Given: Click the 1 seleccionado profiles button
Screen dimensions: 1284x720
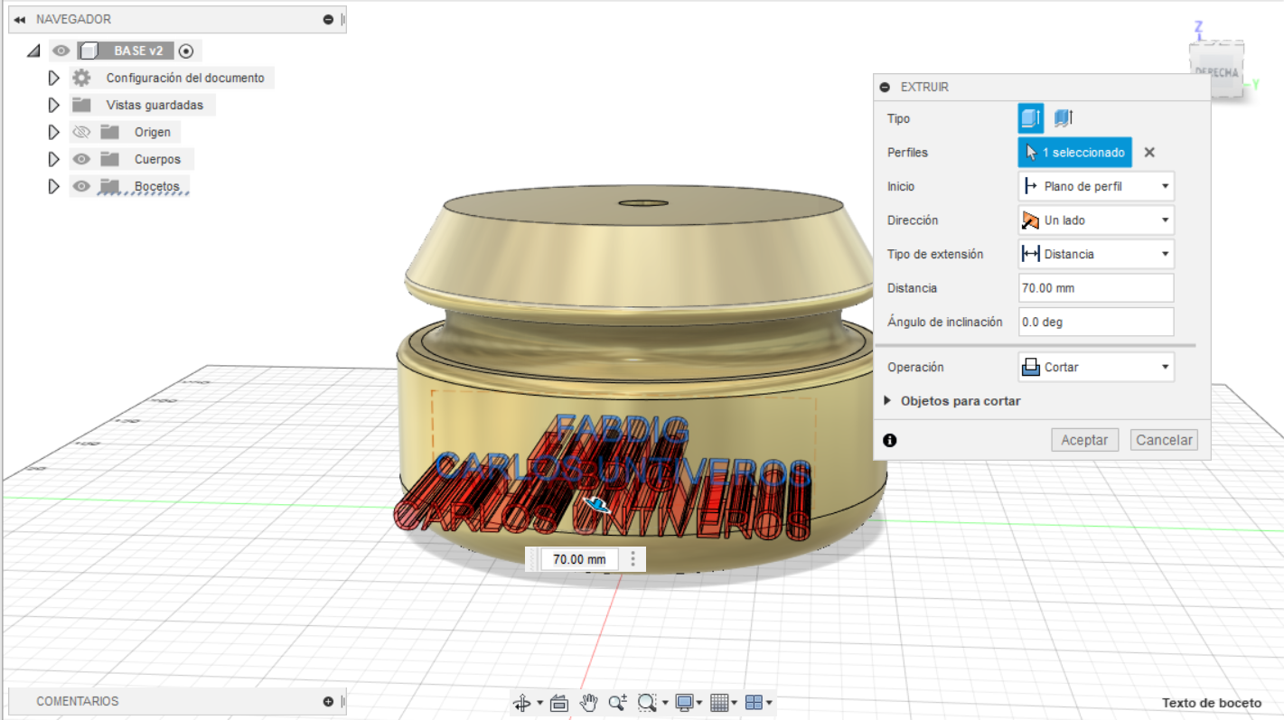Looking at the screenshot, I should point(1075,153).
